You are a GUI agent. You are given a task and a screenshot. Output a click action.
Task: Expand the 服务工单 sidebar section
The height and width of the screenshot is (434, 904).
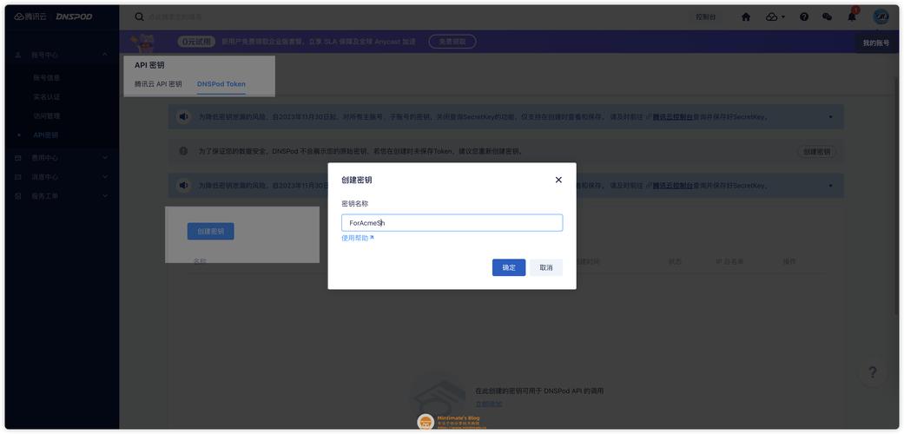coord(104,196)
